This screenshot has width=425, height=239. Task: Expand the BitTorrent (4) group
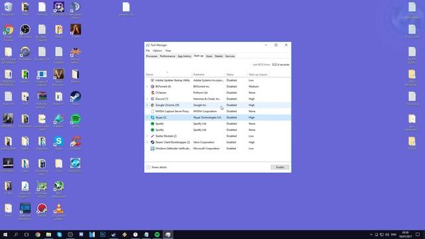click(147, 86)
